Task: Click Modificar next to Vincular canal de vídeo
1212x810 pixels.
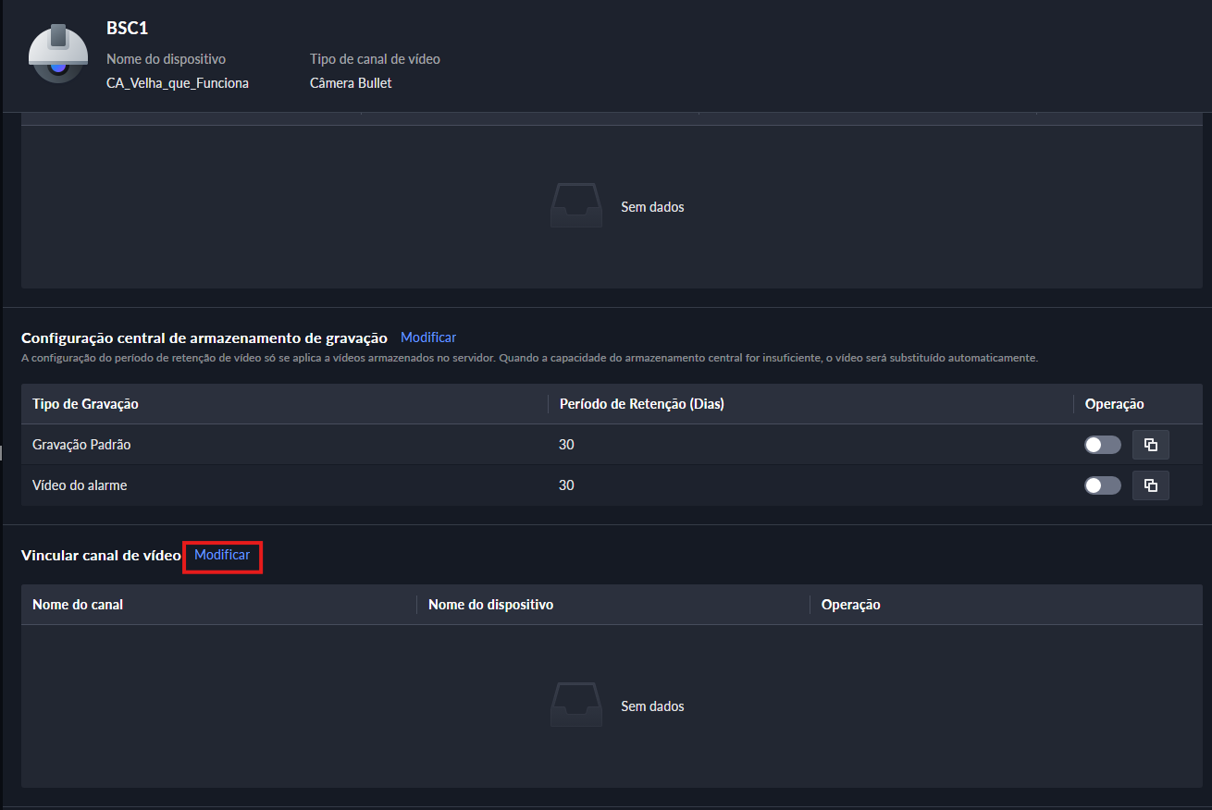Action: pyautogui.click(x=222, y=555)
